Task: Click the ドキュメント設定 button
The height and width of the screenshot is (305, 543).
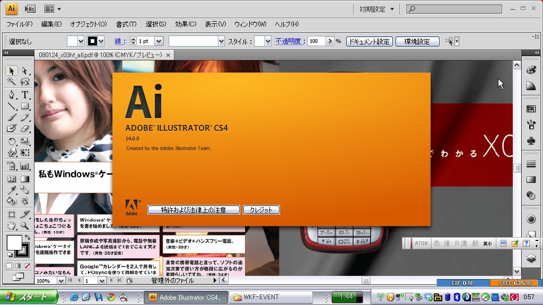Action: (x=370, y=41)
